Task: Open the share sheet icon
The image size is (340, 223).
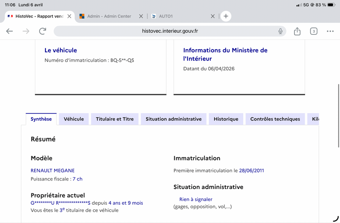Action: pyautogui.click(x=297, y=31)
